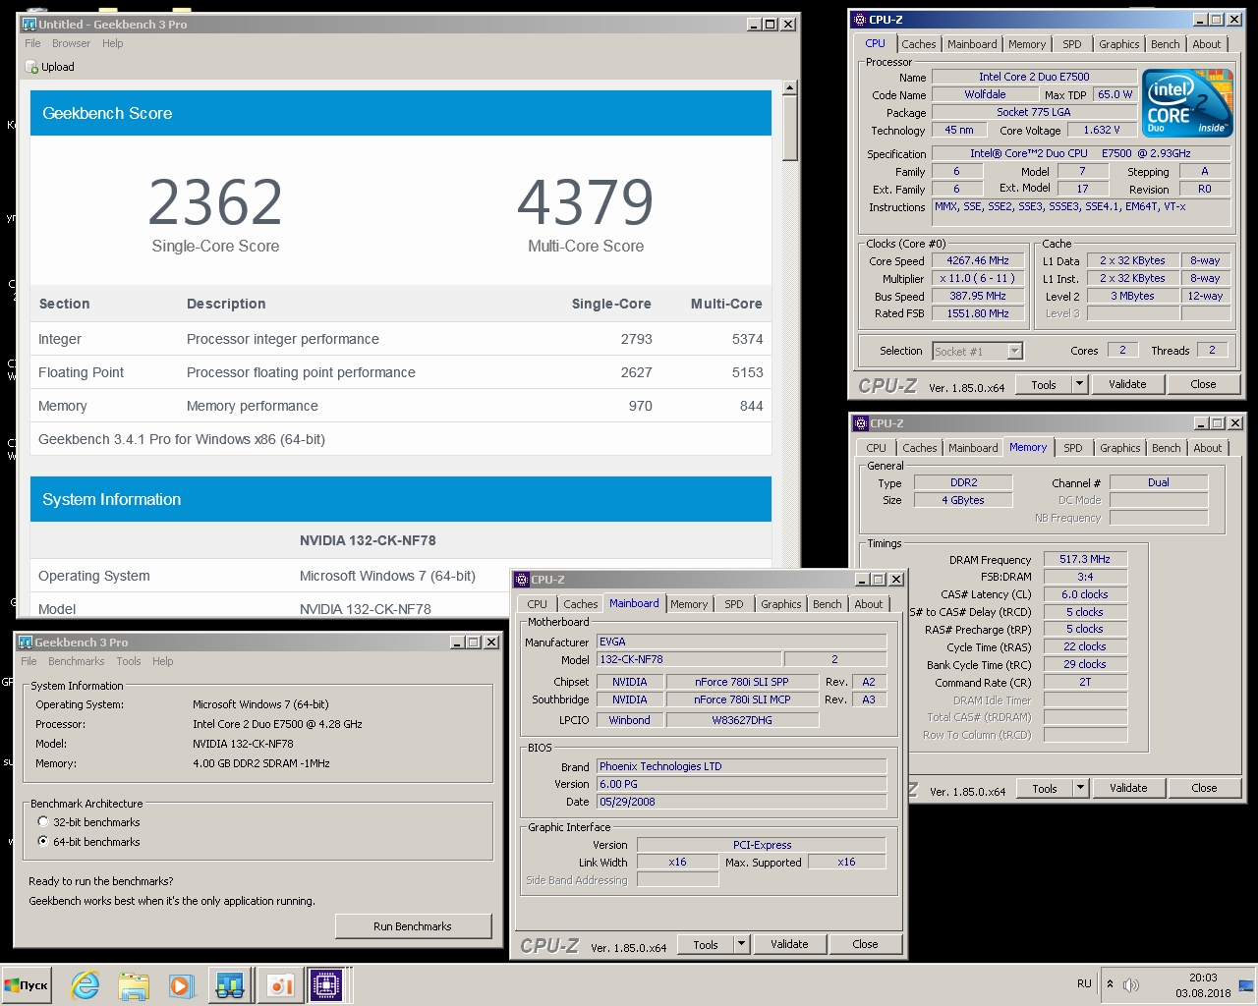Open File menu in small Geekbench window
Viewport: 1258px width, 1006px height.
coord(29,661)
